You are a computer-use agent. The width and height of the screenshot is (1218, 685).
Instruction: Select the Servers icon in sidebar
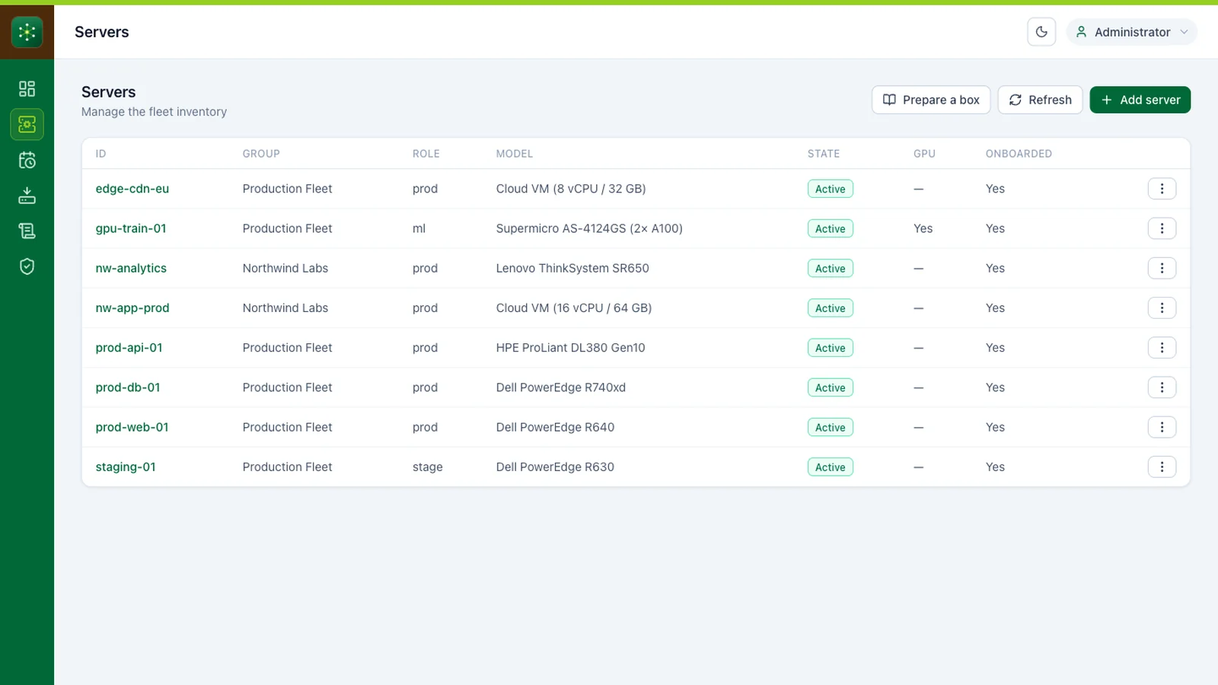[x=27, y=124]
